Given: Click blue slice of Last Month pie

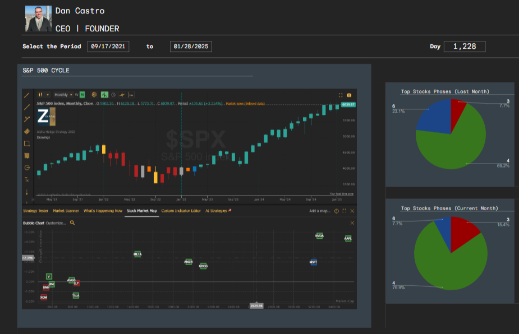Looking at the screenshot, I should [435, 117].
